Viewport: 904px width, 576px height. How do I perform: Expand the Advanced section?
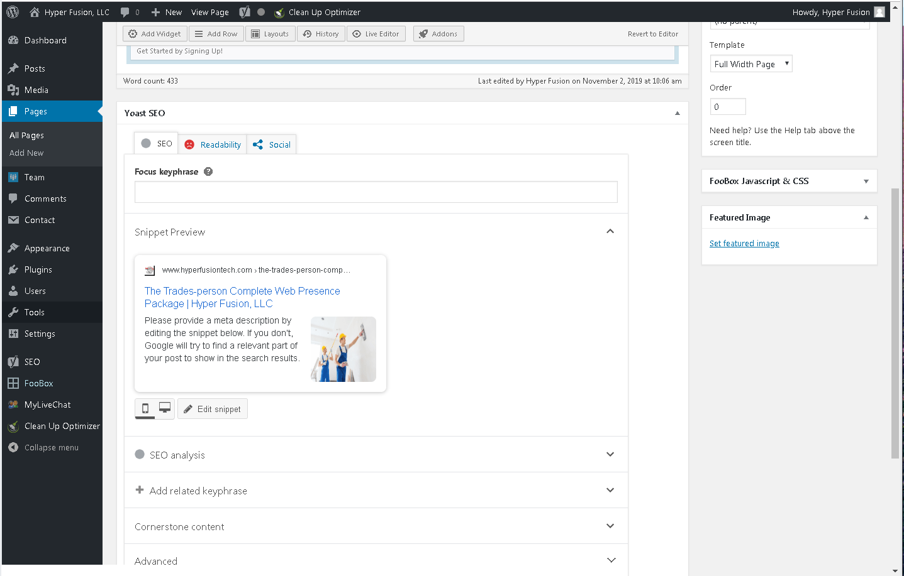(376, 560)
